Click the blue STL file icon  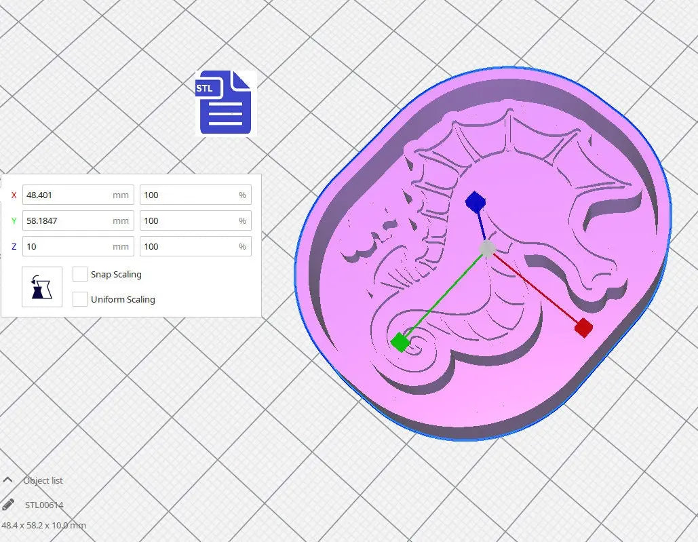(225, 103)
